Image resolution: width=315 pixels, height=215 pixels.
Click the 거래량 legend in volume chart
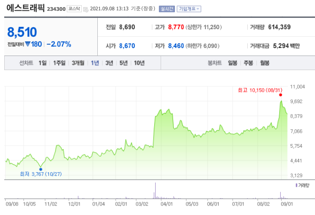pos(302,185)
